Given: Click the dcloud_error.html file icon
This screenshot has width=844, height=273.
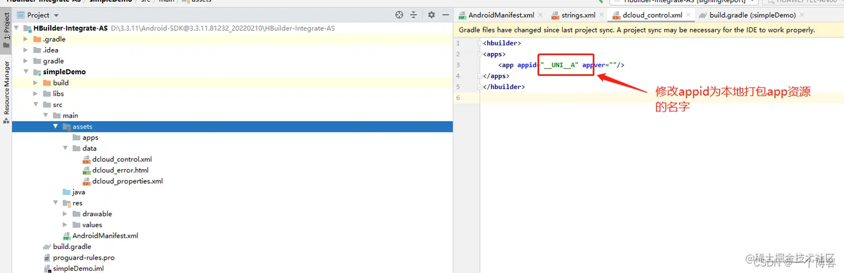Looking at the screenshot, I should pyautogui.click(x=87, y=170).
